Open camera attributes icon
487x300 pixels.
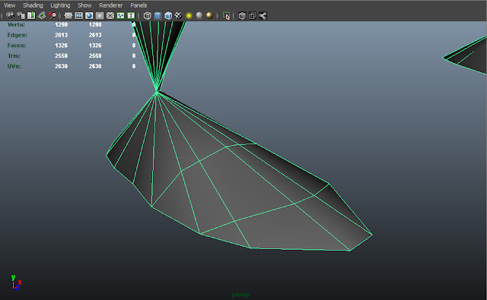21,15
